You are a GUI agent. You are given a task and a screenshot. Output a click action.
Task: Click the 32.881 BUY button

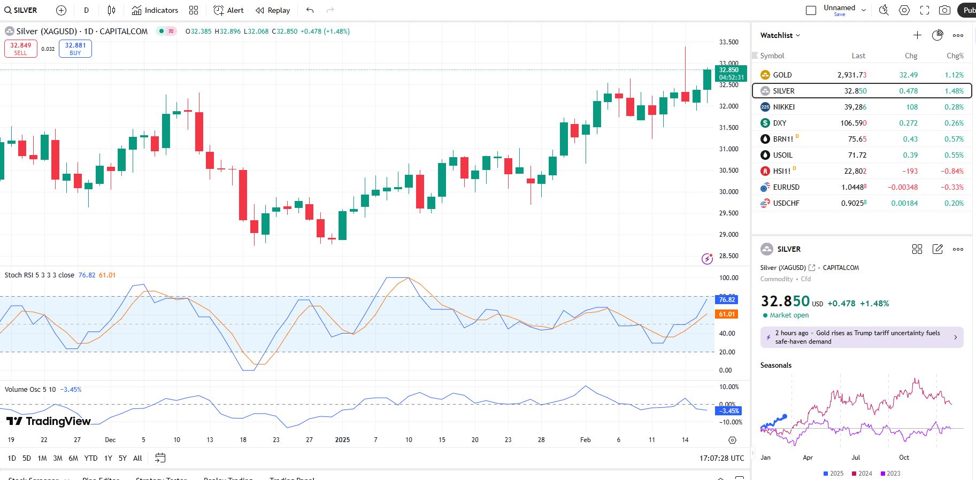75,49
